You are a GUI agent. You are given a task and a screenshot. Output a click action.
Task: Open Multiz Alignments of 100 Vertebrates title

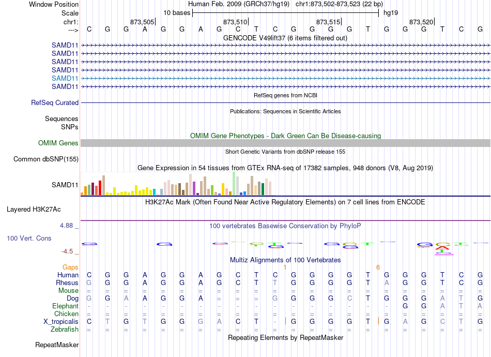pyautogui.click(x=285, y=260)
